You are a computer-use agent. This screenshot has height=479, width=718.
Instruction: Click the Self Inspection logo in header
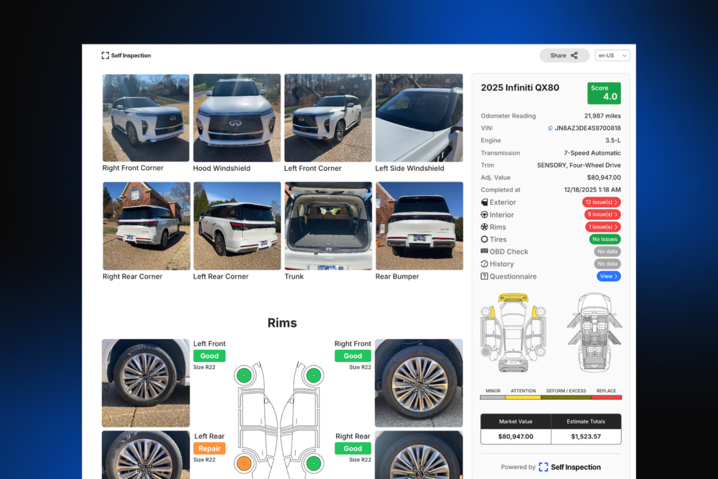[126, 55]
